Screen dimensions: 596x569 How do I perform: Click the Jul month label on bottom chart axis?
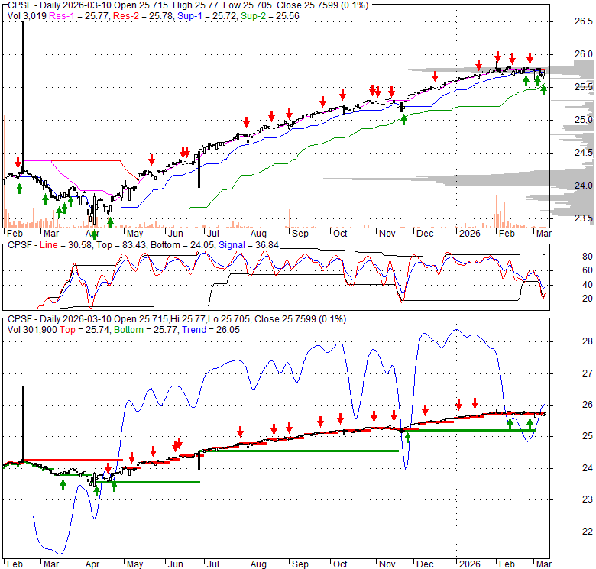213,564
